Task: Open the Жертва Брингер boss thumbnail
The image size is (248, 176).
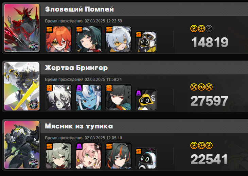Action: click(22, 86)
